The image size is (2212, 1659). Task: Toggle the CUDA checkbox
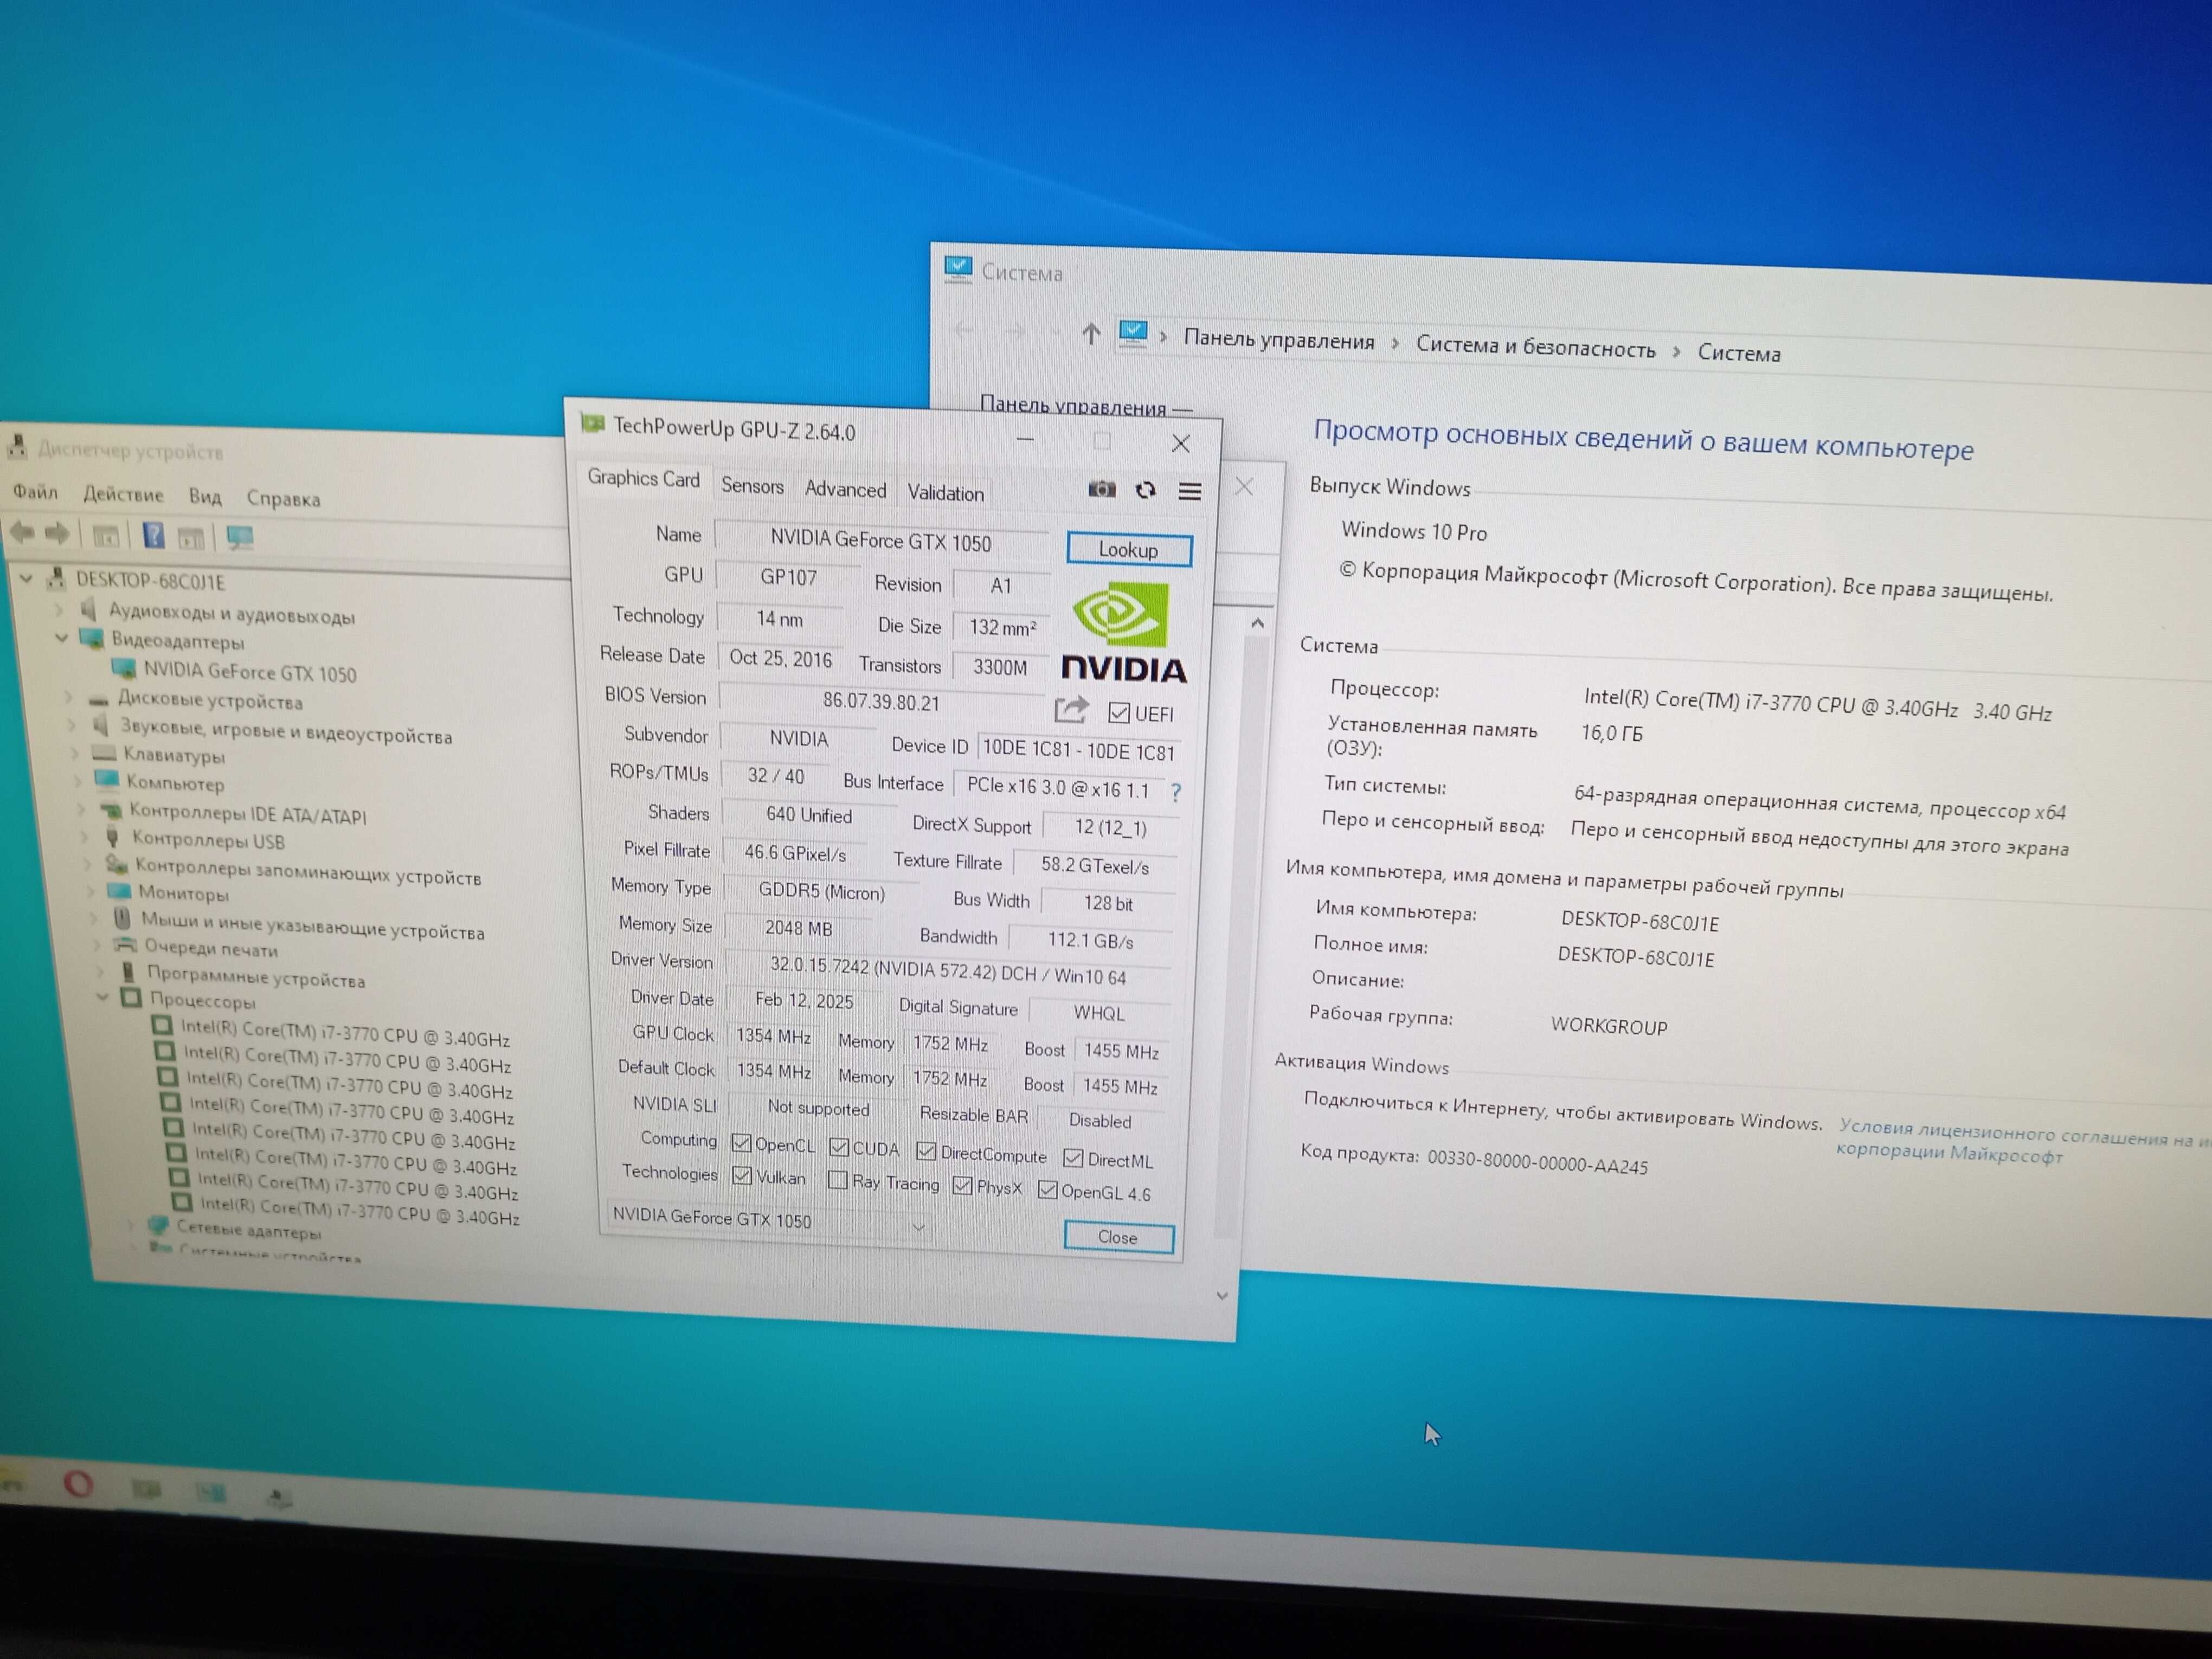point(839,1147)
